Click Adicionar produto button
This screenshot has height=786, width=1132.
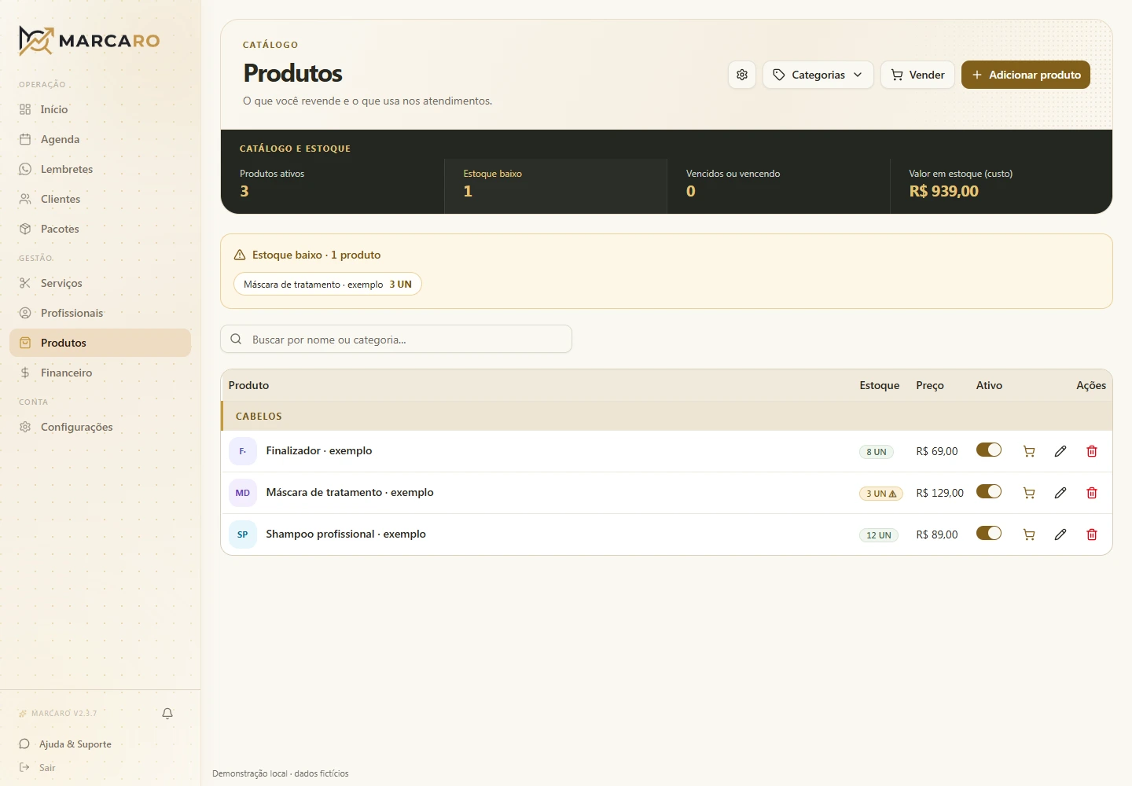tap(1026, 75)
